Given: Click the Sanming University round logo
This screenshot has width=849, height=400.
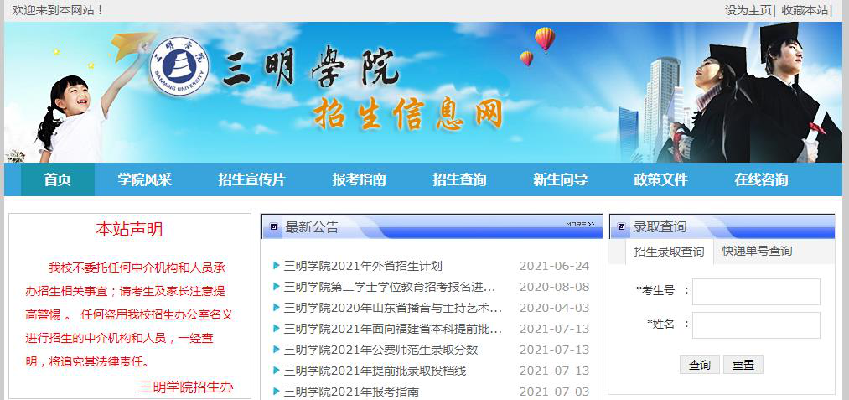Looking at the screenshot, I should point(179,66).
